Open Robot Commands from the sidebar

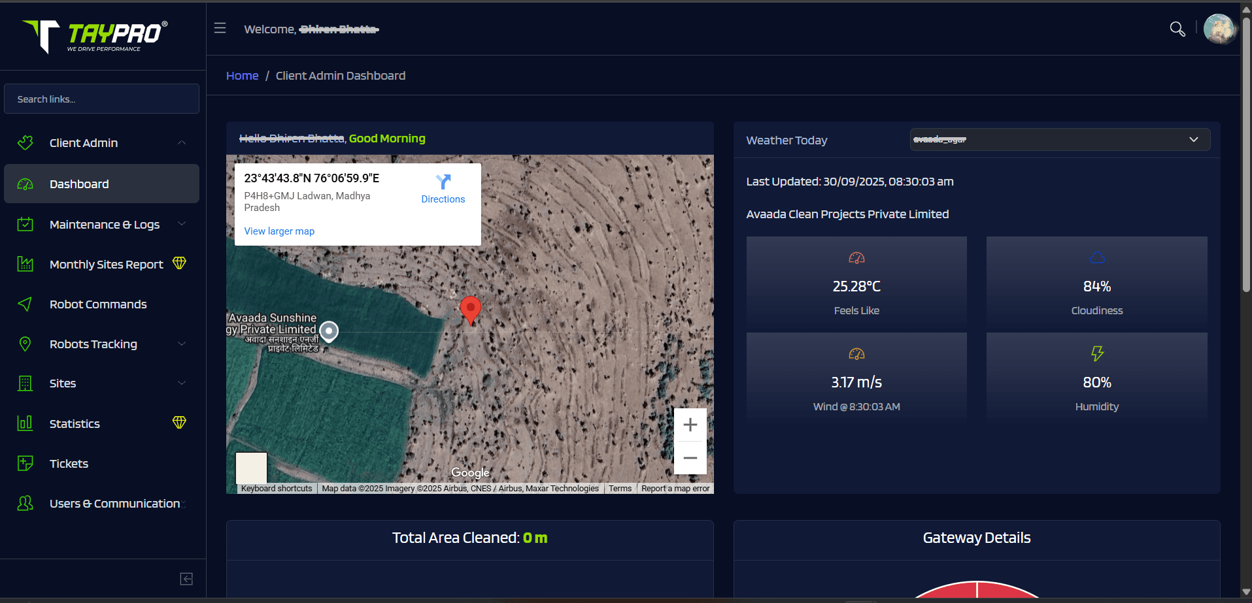[98, 304]
